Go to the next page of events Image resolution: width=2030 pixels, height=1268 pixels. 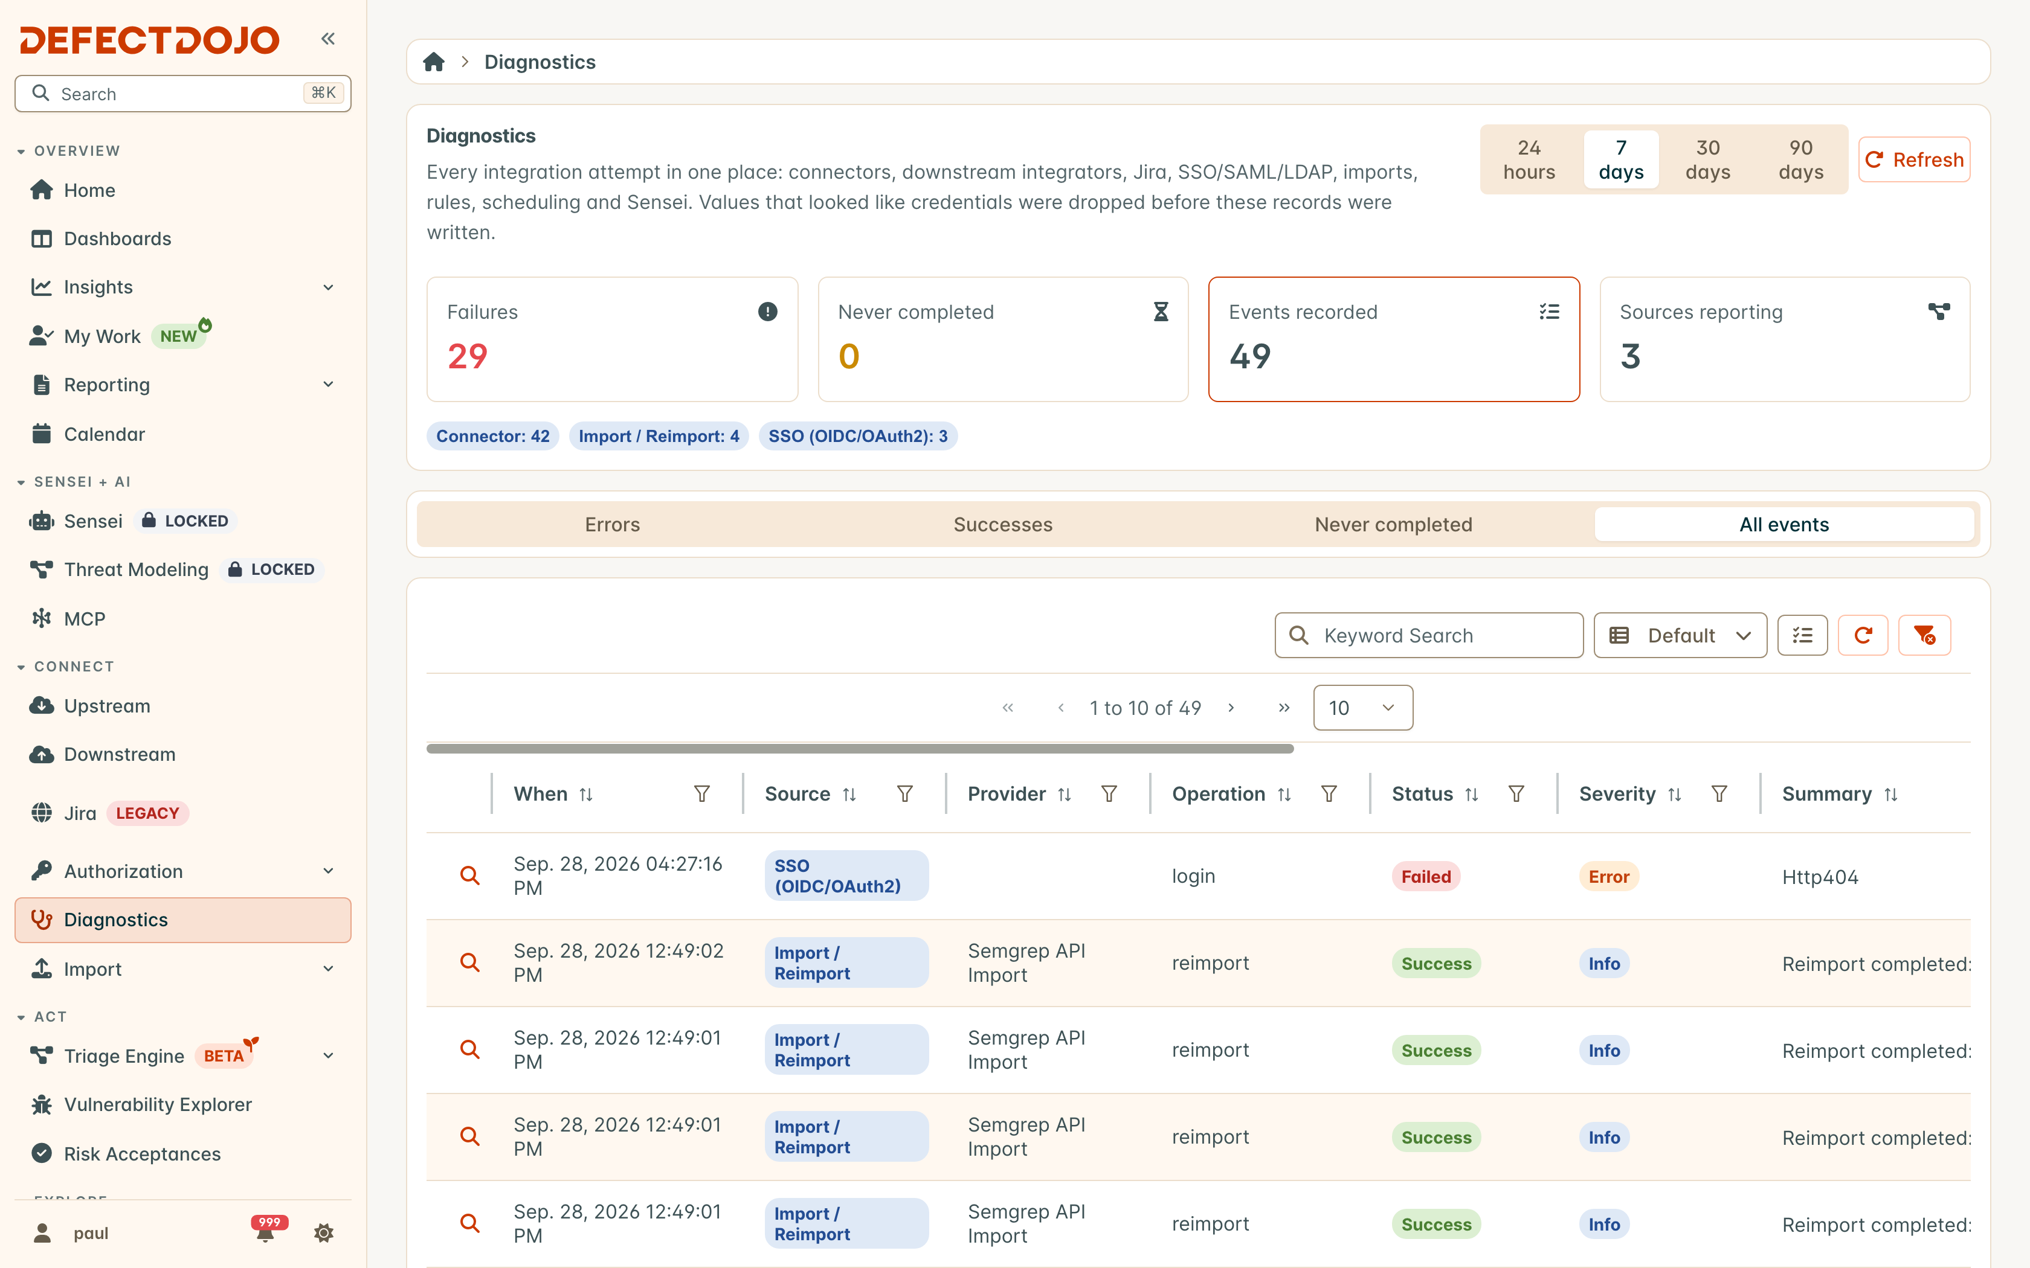pos(1231,708)
